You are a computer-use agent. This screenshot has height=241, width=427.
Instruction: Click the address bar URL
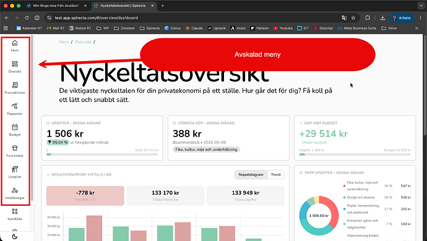pos(96,18)
